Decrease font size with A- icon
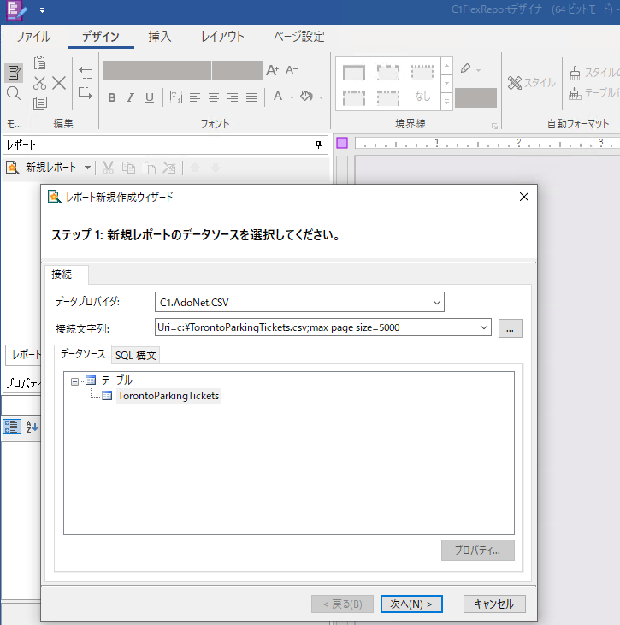Viewport: 620px width, 625px height. pos(292,70)
